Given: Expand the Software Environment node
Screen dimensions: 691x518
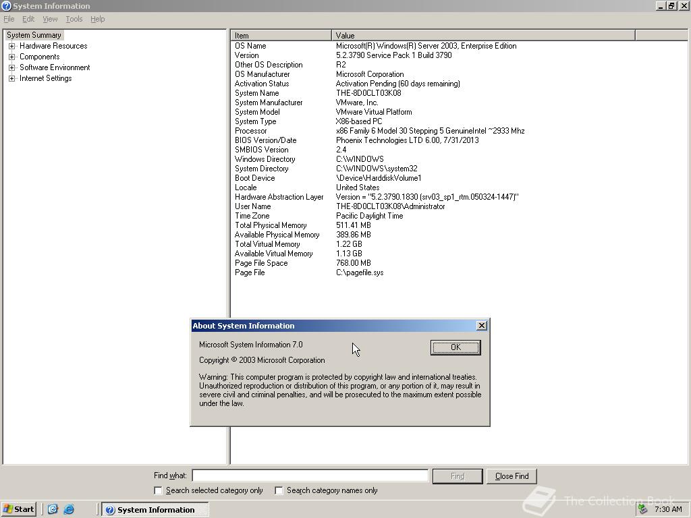Looking at the screenshot, I should (12, 67).
